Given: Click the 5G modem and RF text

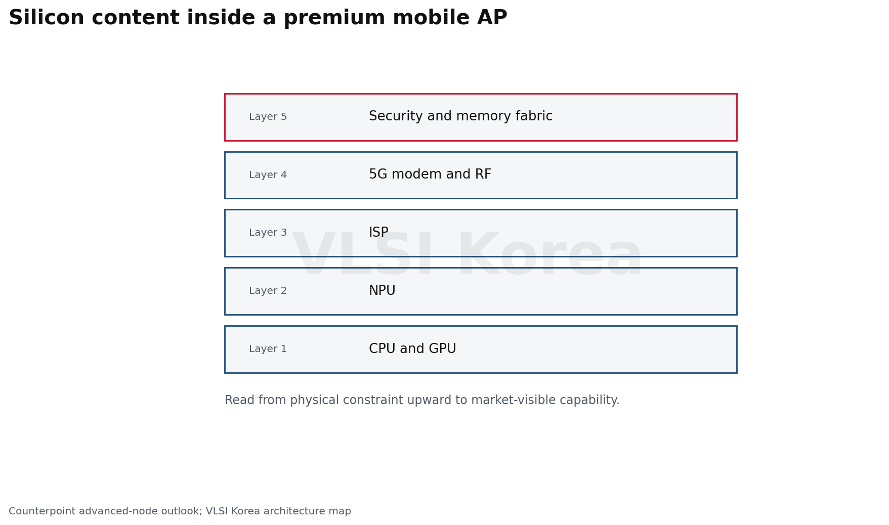Looking at the screenshot, I should 430,175.
